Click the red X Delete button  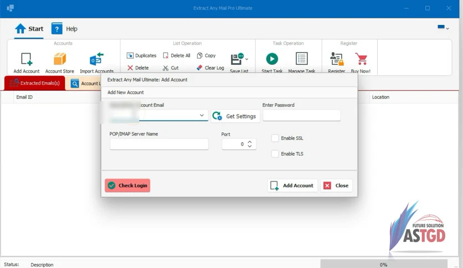(138, 68)
